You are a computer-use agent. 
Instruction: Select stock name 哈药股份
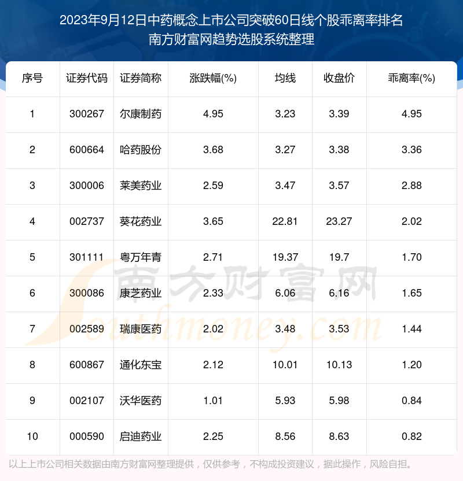click(x=141, y=150)
